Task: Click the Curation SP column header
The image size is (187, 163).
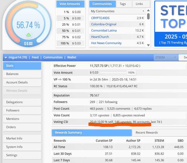Action: point(104,141)
